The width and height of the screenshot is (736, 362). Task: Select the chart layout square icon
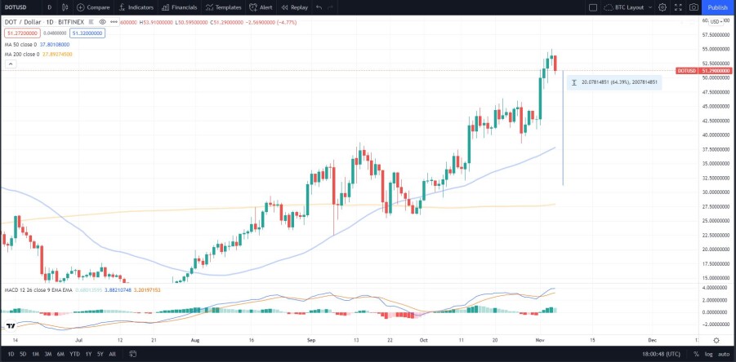pyautogui.click(x=593, y=7)
